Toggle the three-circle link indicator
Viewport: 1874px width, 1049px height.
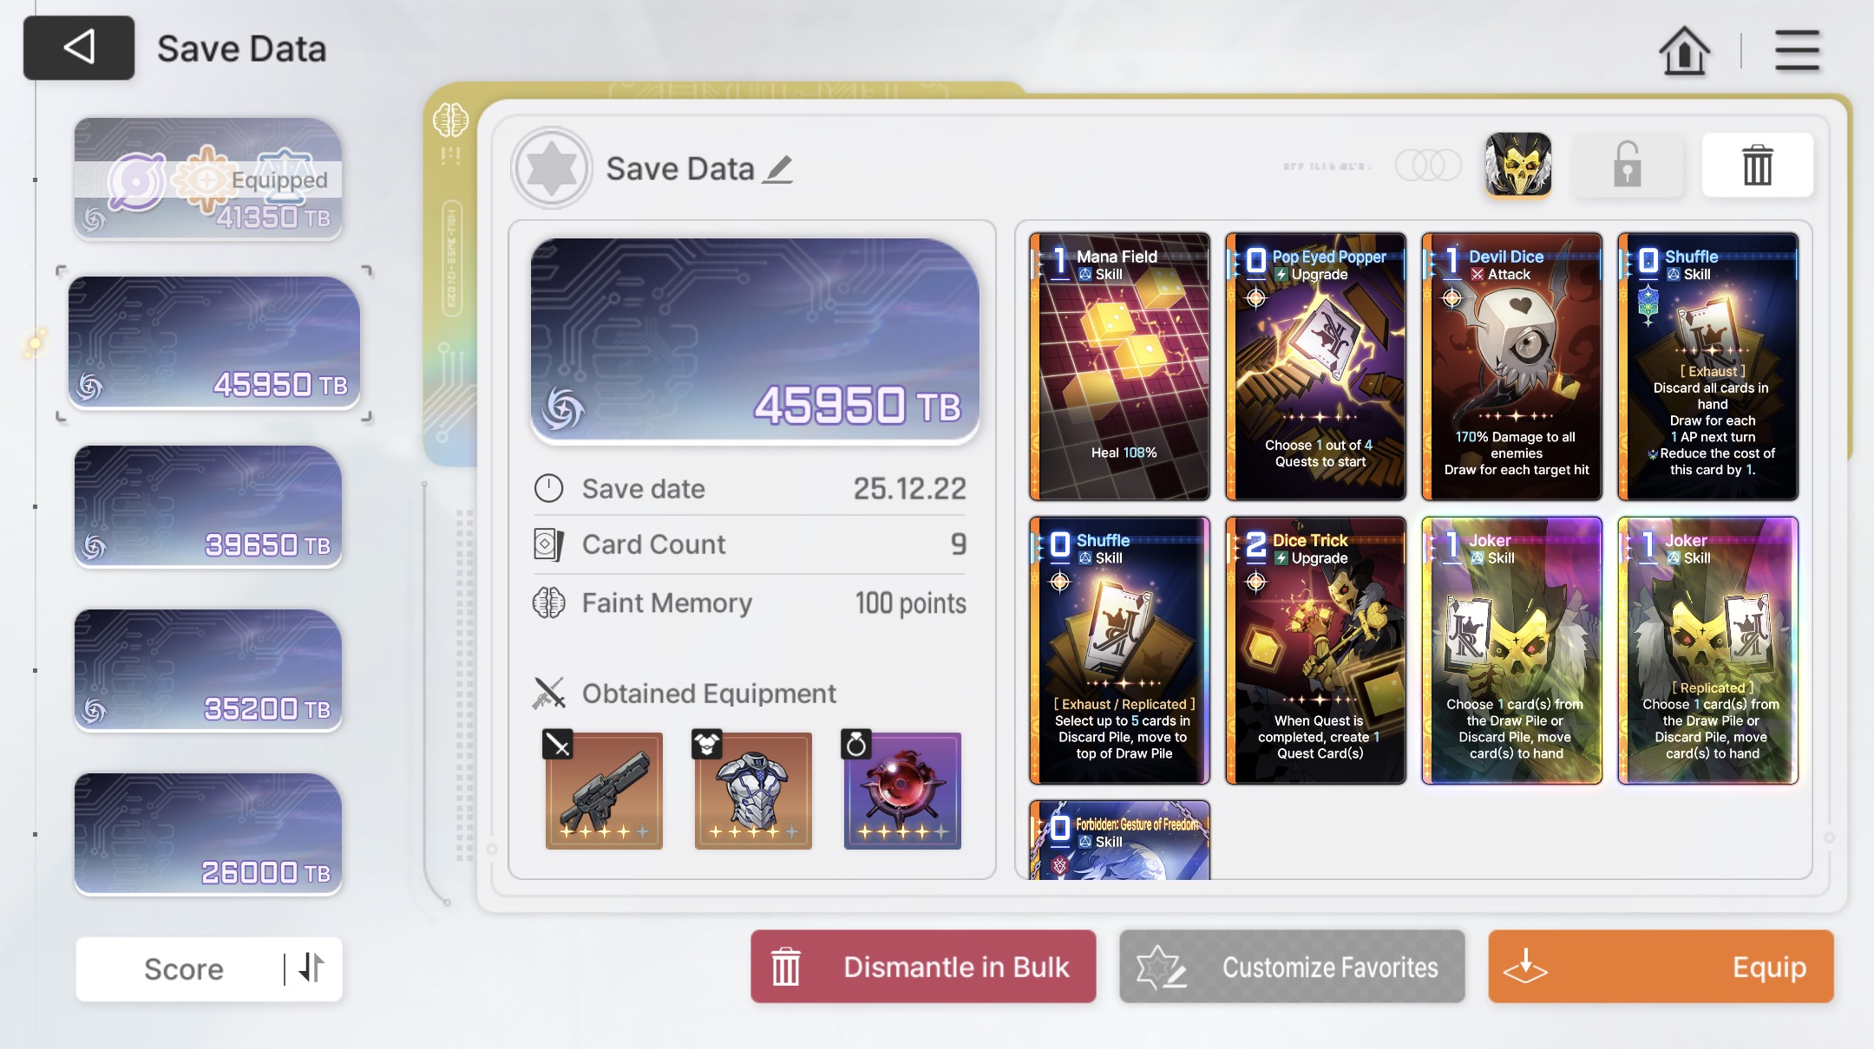pyautogui.click(x=1428, y=165)
